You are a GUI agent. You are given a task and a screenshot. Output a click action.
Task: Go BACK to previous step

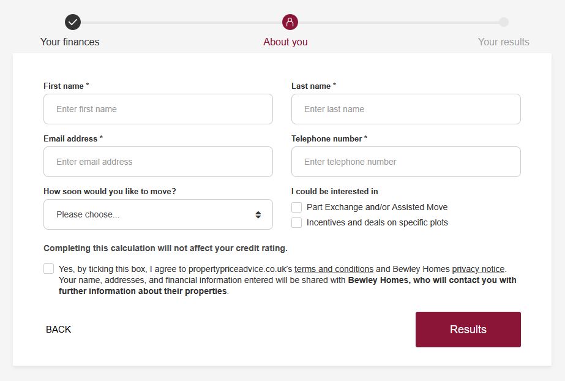click(58, 330)
